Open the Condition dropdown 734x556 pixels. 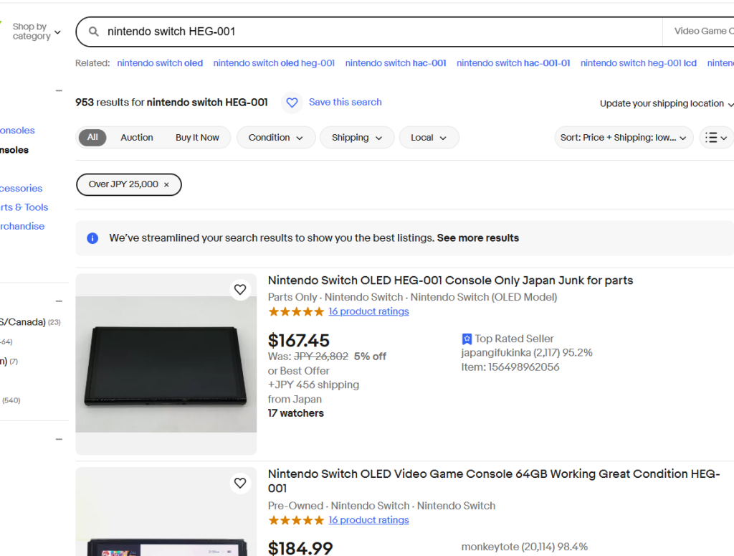276,138
